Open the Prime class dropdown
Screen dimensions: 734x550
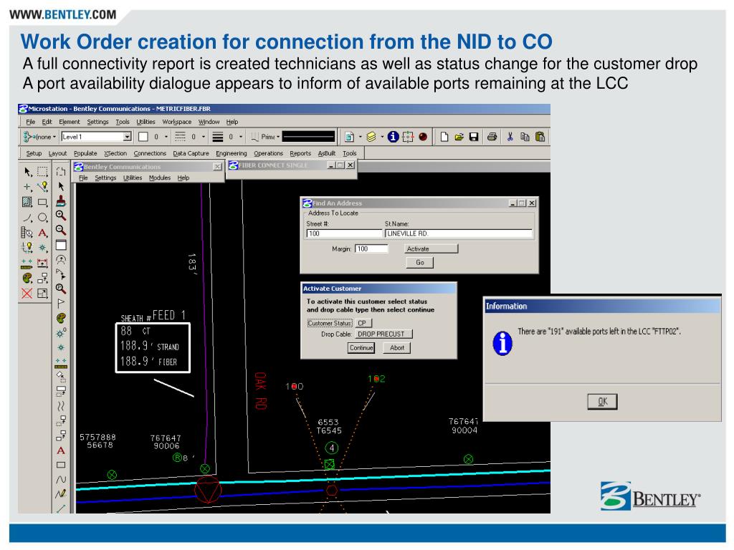click(278, 137)
